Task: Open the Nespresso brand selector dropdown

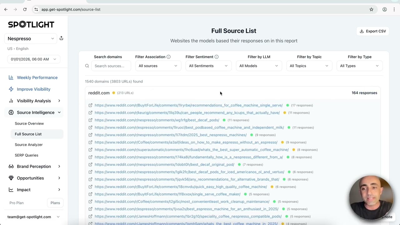Action: [x=31, y=38]
